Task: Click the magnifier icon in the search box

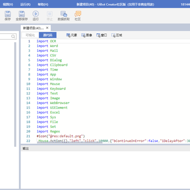Action: [x=13, y=36]
